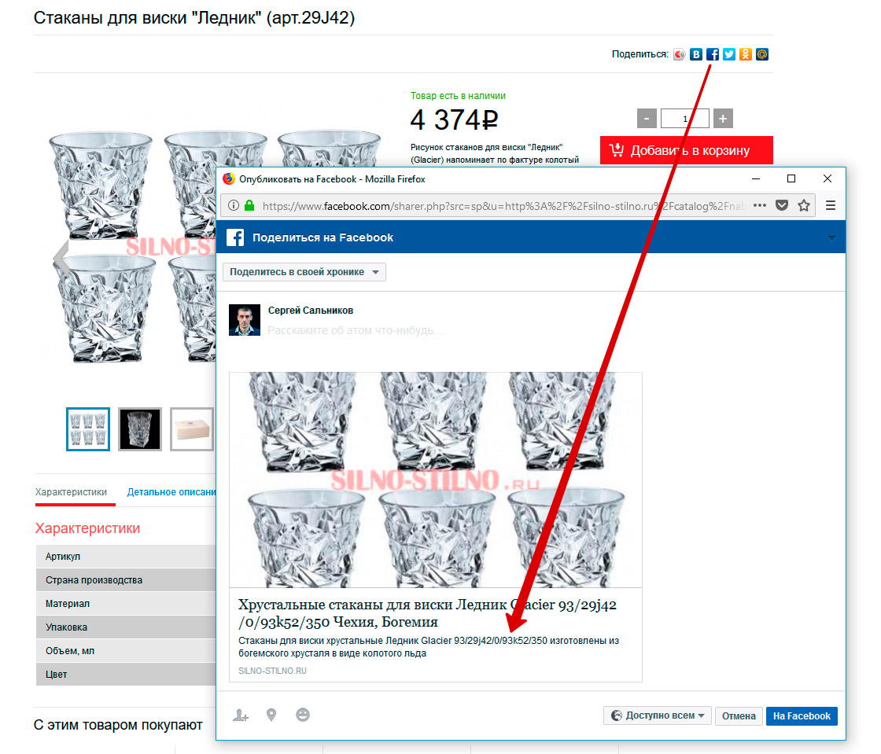Open the Детальное описание tab

171,492
